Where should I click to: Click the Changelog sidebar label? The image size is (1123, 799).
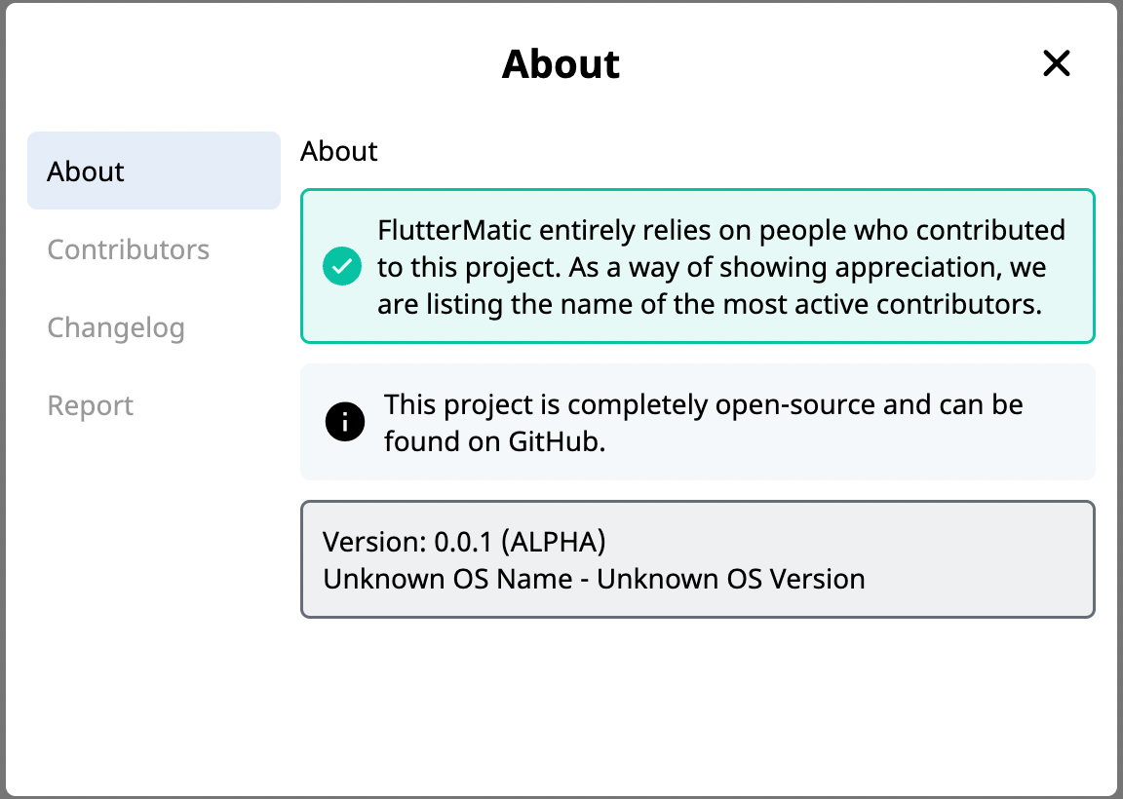(115, 327)
